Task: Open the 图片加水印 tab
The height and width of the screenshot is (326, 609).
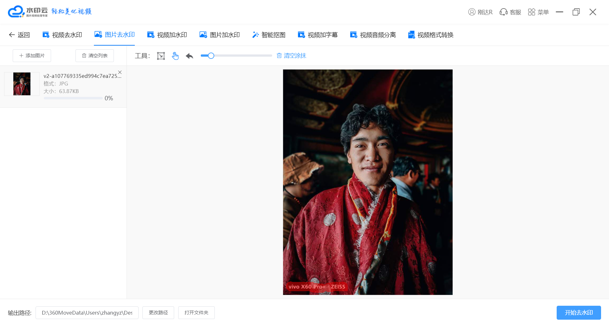Action: pos(219,35)
